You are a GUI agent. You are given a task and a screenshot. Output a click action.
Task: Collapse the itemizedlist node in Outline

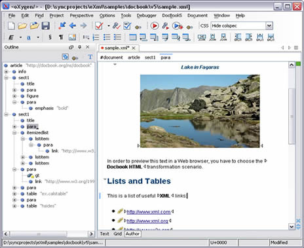tap(14, 133)
